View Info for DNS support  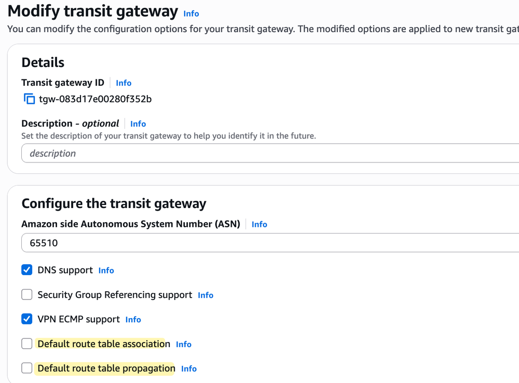pyautogui.click(x=106, y=270)
